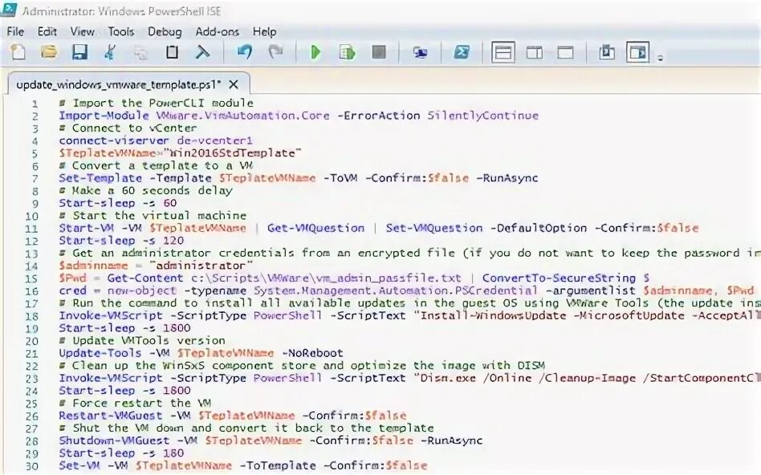Create a new script with the New icon
This screenshot has height=475, width=761.
(18, 52)
